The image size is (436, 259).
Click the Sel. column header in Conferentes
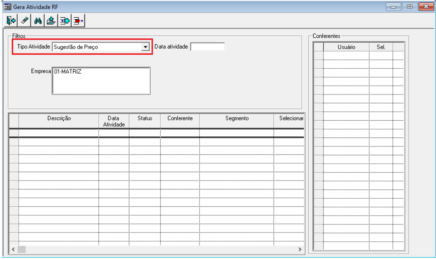coord(381,47)
